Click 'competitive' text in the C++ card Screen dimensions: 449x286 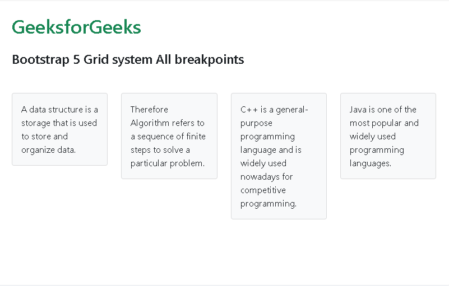pos(263,190)
